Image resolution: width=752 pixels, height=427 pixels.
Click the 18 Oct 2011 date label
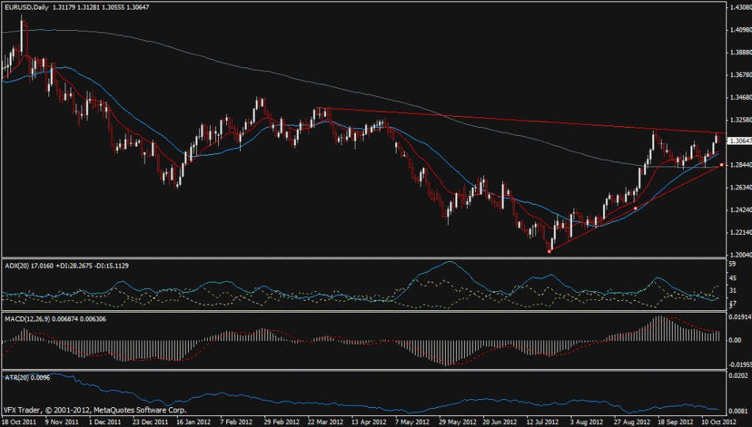[20, 422]
